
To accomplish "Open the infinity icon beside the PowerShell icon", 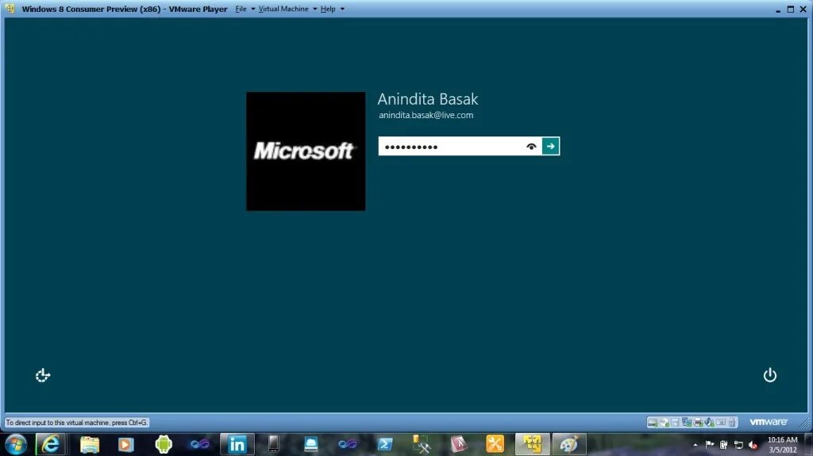I will [x=347, y=445].
